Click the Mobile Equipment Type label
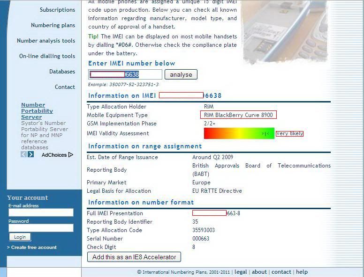The height and width of the screenshot is (277, 364). [117, 115]
